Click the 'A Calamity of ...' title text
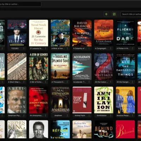Viewport: 141px width, 141px height. click(x=80, y=48)
